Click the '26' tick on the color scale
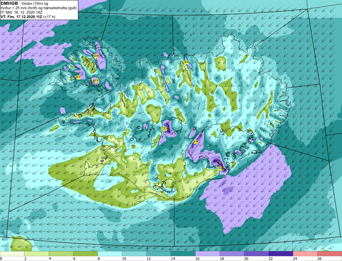Viewport: 342px width, 261px height. click(x=319, y=259)
